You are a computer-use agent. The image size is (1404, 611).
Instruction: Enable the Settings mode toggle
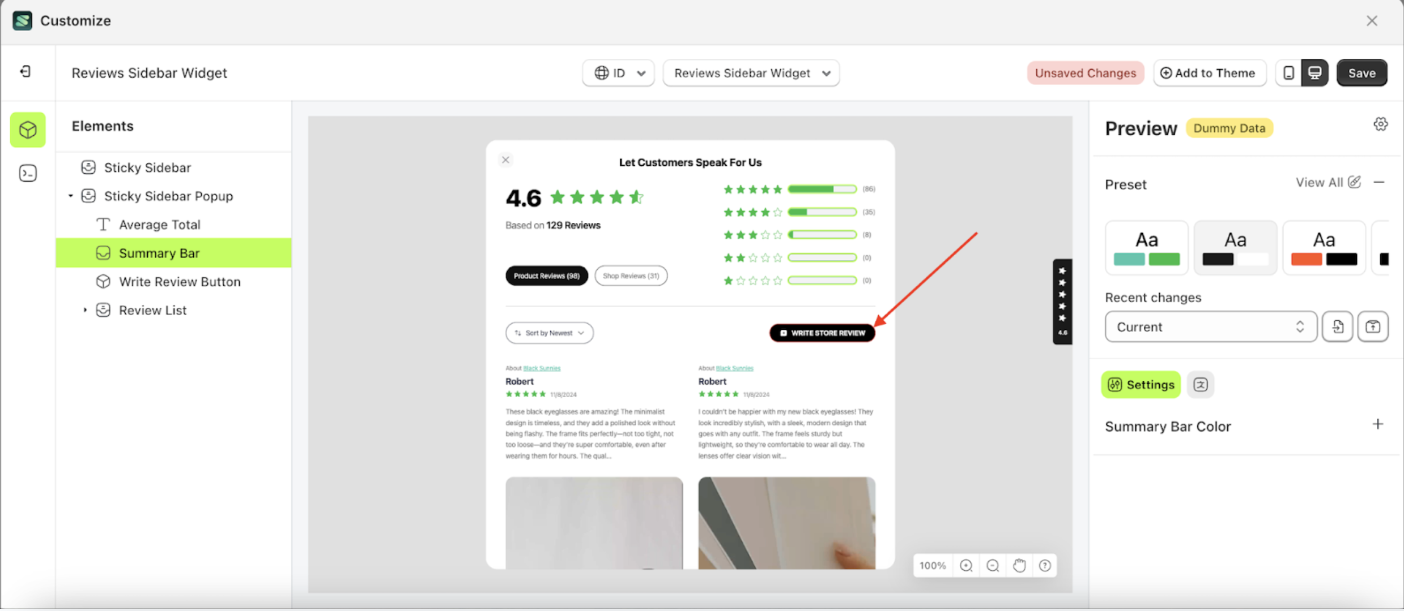coord(1141,384)
